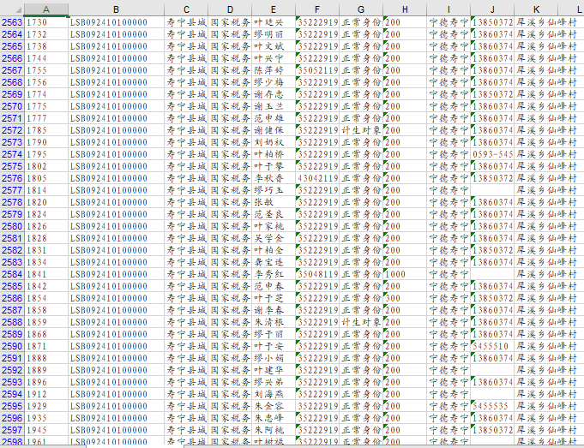Select the 300 value in column H
584x448 pixels.
coord(405,298)
